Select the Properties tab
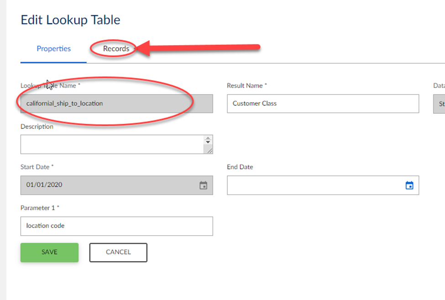The image size is (445, 300). (x=53, y=49)
